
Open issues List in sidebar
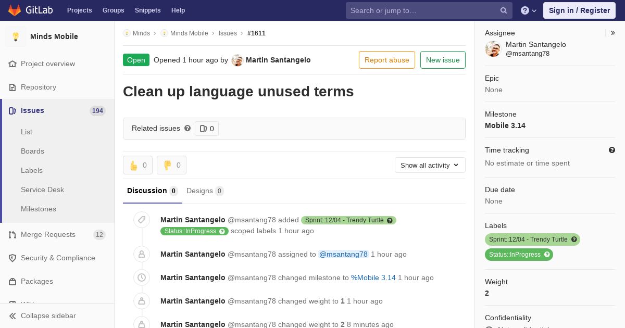tap(27, 132)
